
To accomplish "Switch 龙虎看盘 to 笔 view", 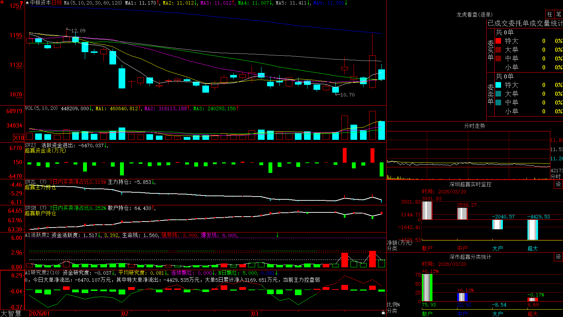I will [559, 14].
